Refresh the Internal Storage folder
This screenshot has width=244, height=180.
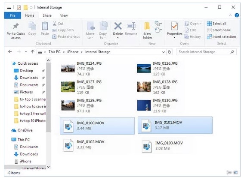tap(170, 52)
